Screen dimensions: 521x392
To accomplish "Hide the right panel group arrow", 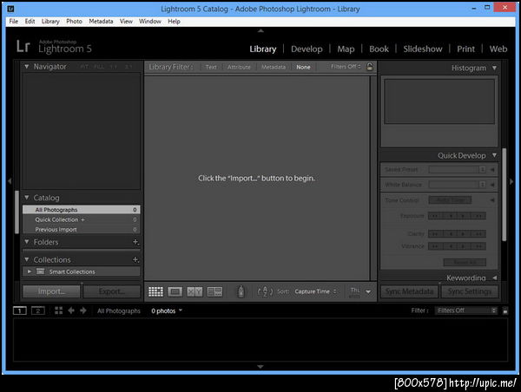I will pos(511,181).
